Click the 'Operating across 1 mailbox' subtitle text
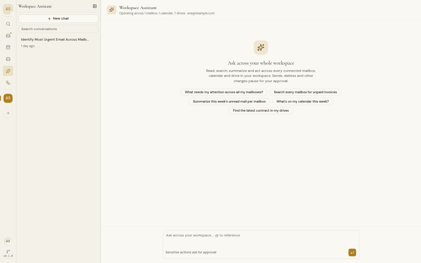Viewport: 421px width, 263px height. click(167, 13)
